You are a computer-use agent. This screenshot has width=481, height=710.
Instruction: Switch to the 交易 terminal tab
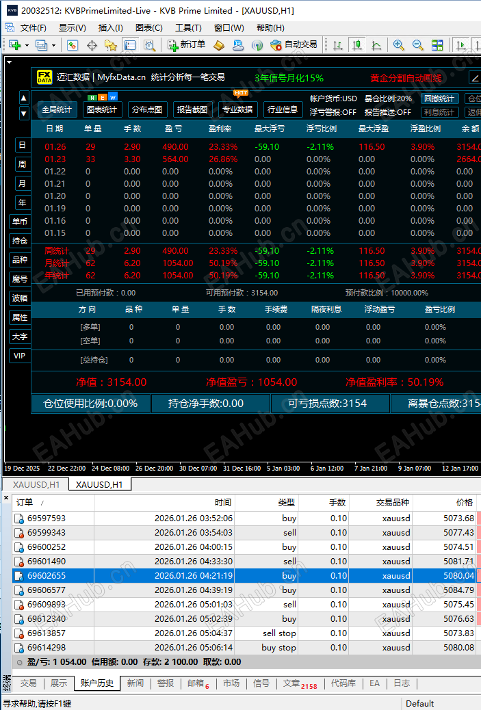(x=28, y=683)
